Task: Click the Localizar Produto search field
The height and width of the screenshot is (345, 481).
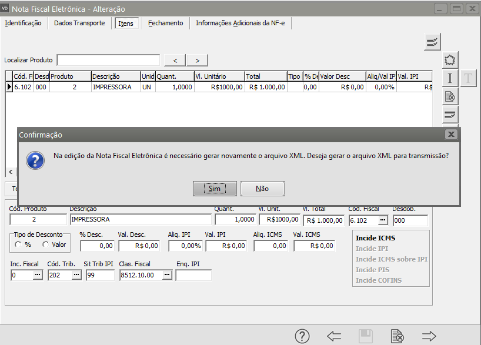Action: tap(108, 60)
